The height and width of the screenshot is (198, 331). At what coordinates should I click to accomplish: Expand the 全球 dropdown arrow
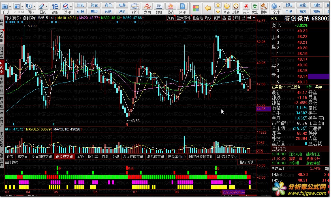(279, 6)
